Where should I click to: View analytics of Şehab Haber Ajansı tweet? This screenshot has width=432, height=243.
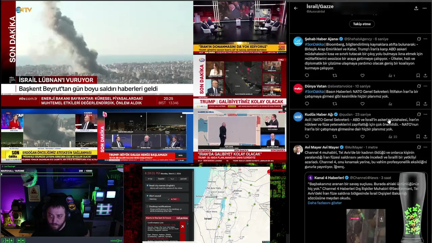pos(391,76)
